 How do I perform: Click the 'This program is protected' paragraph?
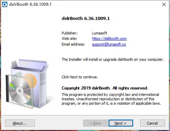(x=111, y=99)
